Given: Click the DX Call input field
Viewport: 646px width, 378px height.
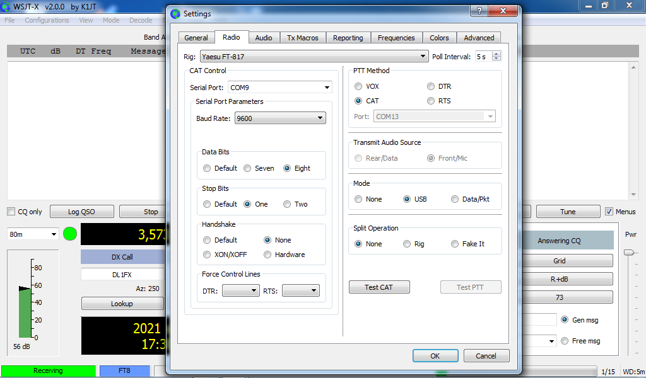Looking at the screenshot, I should (122, 274).
